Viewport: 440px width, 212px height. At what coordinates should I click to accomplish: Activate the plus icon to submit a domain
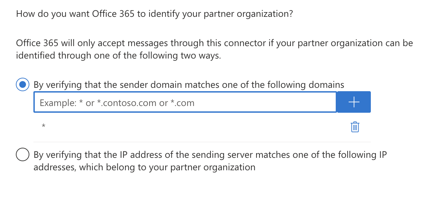pyautogui.click(x=353, y=102)
